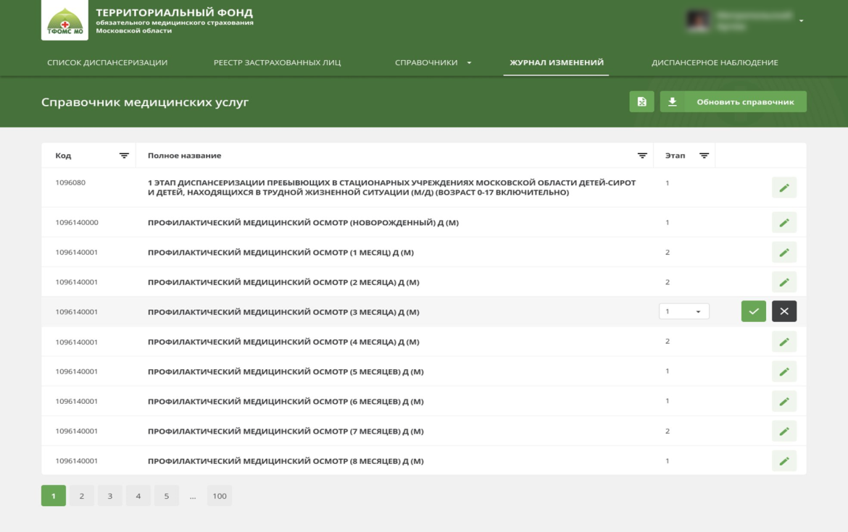This screenshot has width=848, height=532.
Task: Click the Код column header
Action: coord(63,156)
